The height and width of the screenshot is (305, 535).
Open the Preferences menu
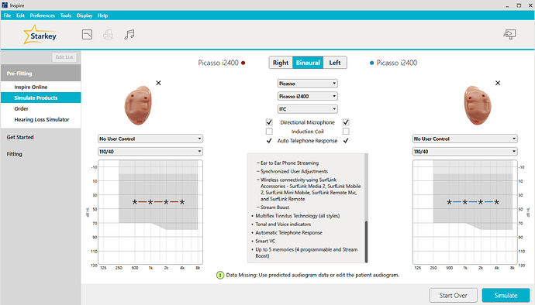click(43, 15)
